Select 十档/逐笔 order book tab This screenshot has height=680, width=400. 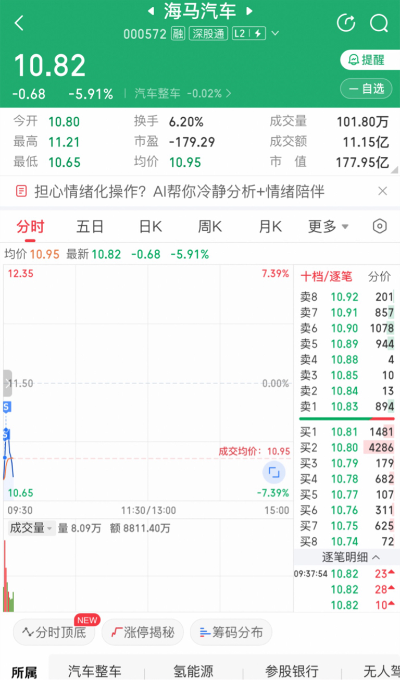pyautogui.click(x=327, y=276)
